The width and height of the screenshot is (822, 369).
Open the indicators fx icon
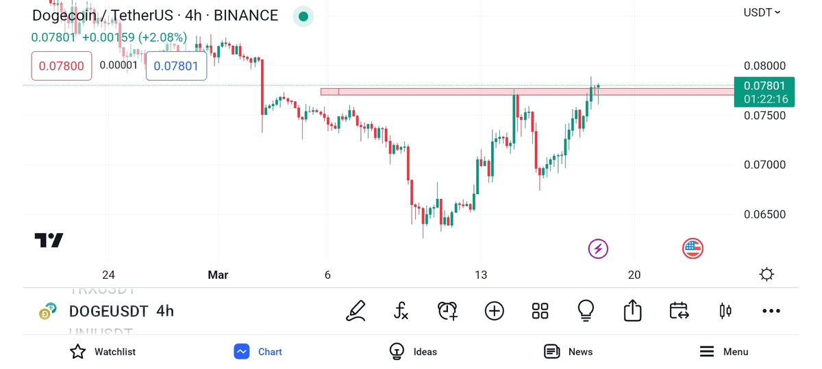(x=401, y=311)
